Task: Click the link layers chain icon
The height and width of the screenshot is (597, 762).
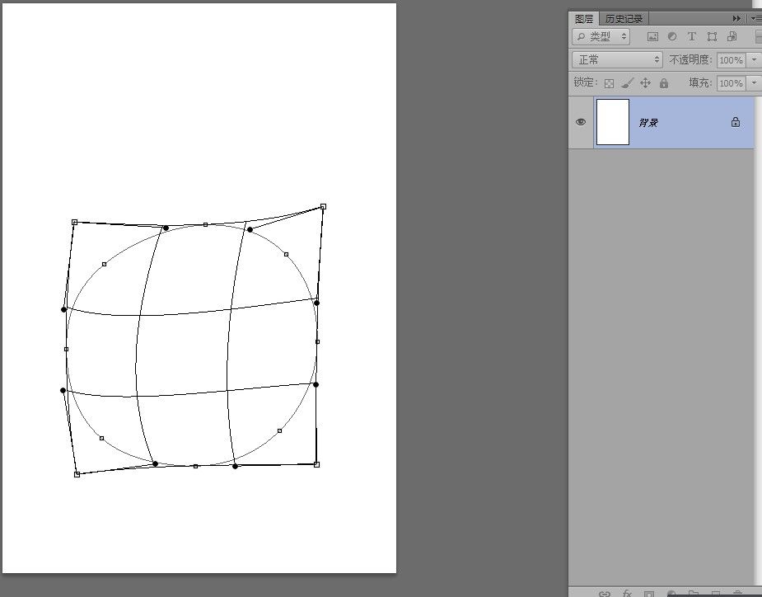Action: (x=605, y=594)
